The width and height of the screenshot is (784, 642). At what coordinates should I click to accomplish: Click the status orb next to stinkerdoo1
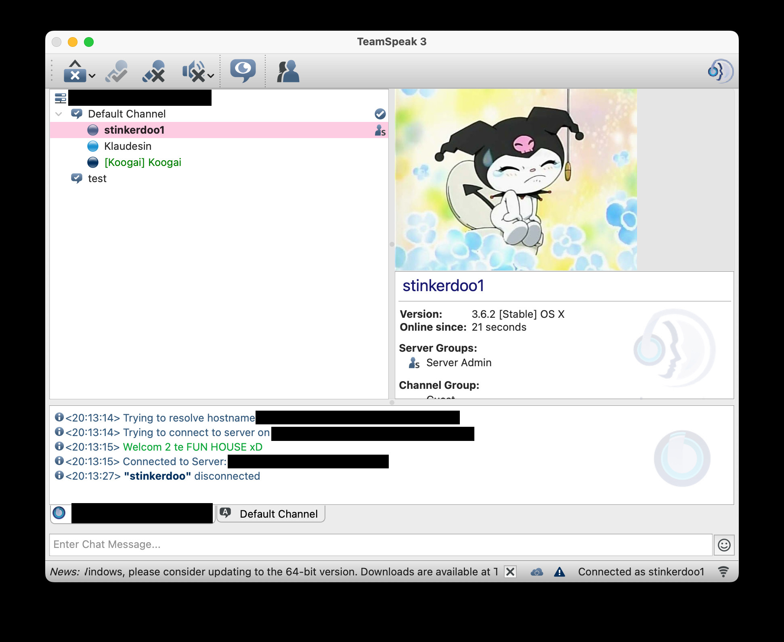(93, 130)
